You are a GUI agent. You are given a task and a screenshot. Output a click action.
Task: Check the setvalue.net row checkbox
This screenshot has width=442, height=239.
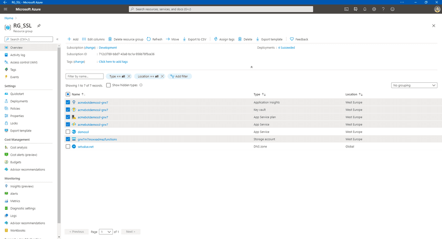(x=68, y=147)
